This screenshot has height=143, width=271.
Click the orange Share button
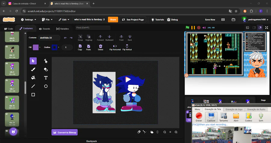[x=113, y=19]
